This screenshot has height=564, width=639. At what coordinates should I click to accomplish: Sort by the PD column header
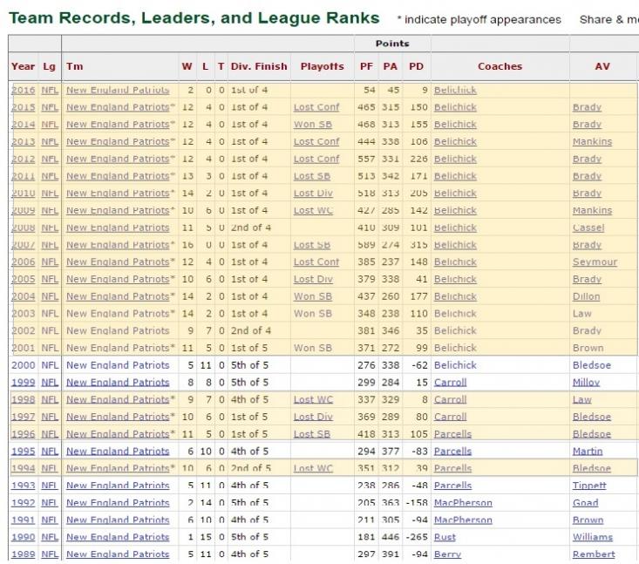[416, 66]
